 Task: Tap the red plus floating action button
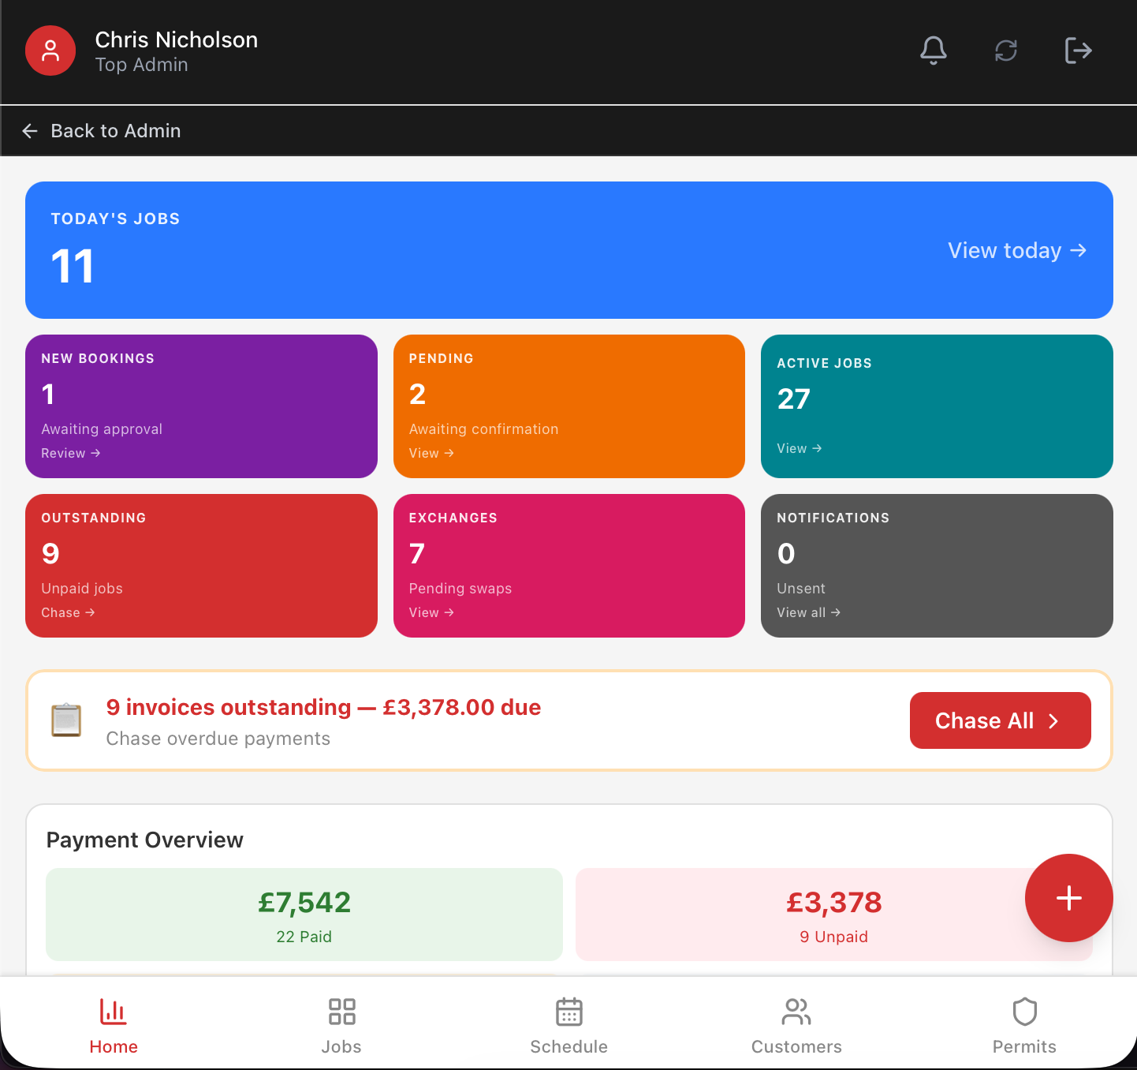pos(1069,898)
